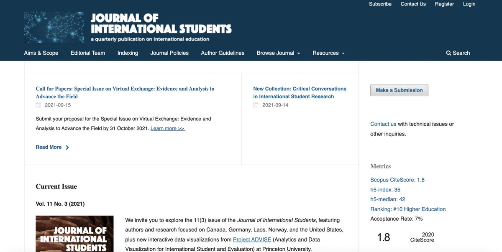Open Journal Policies from the navigation bar
Viewport: 502px width, 252px height.
click(169, 53)
